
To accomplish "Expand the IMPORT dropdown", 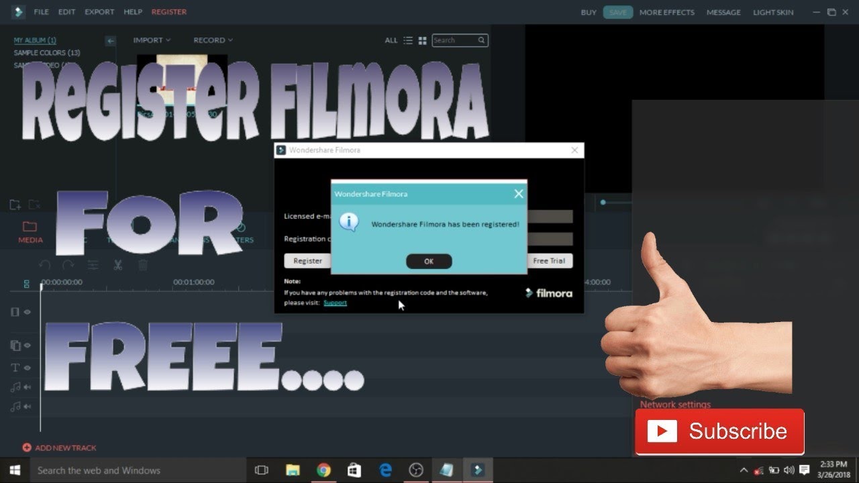I will [x=152, y=40].
